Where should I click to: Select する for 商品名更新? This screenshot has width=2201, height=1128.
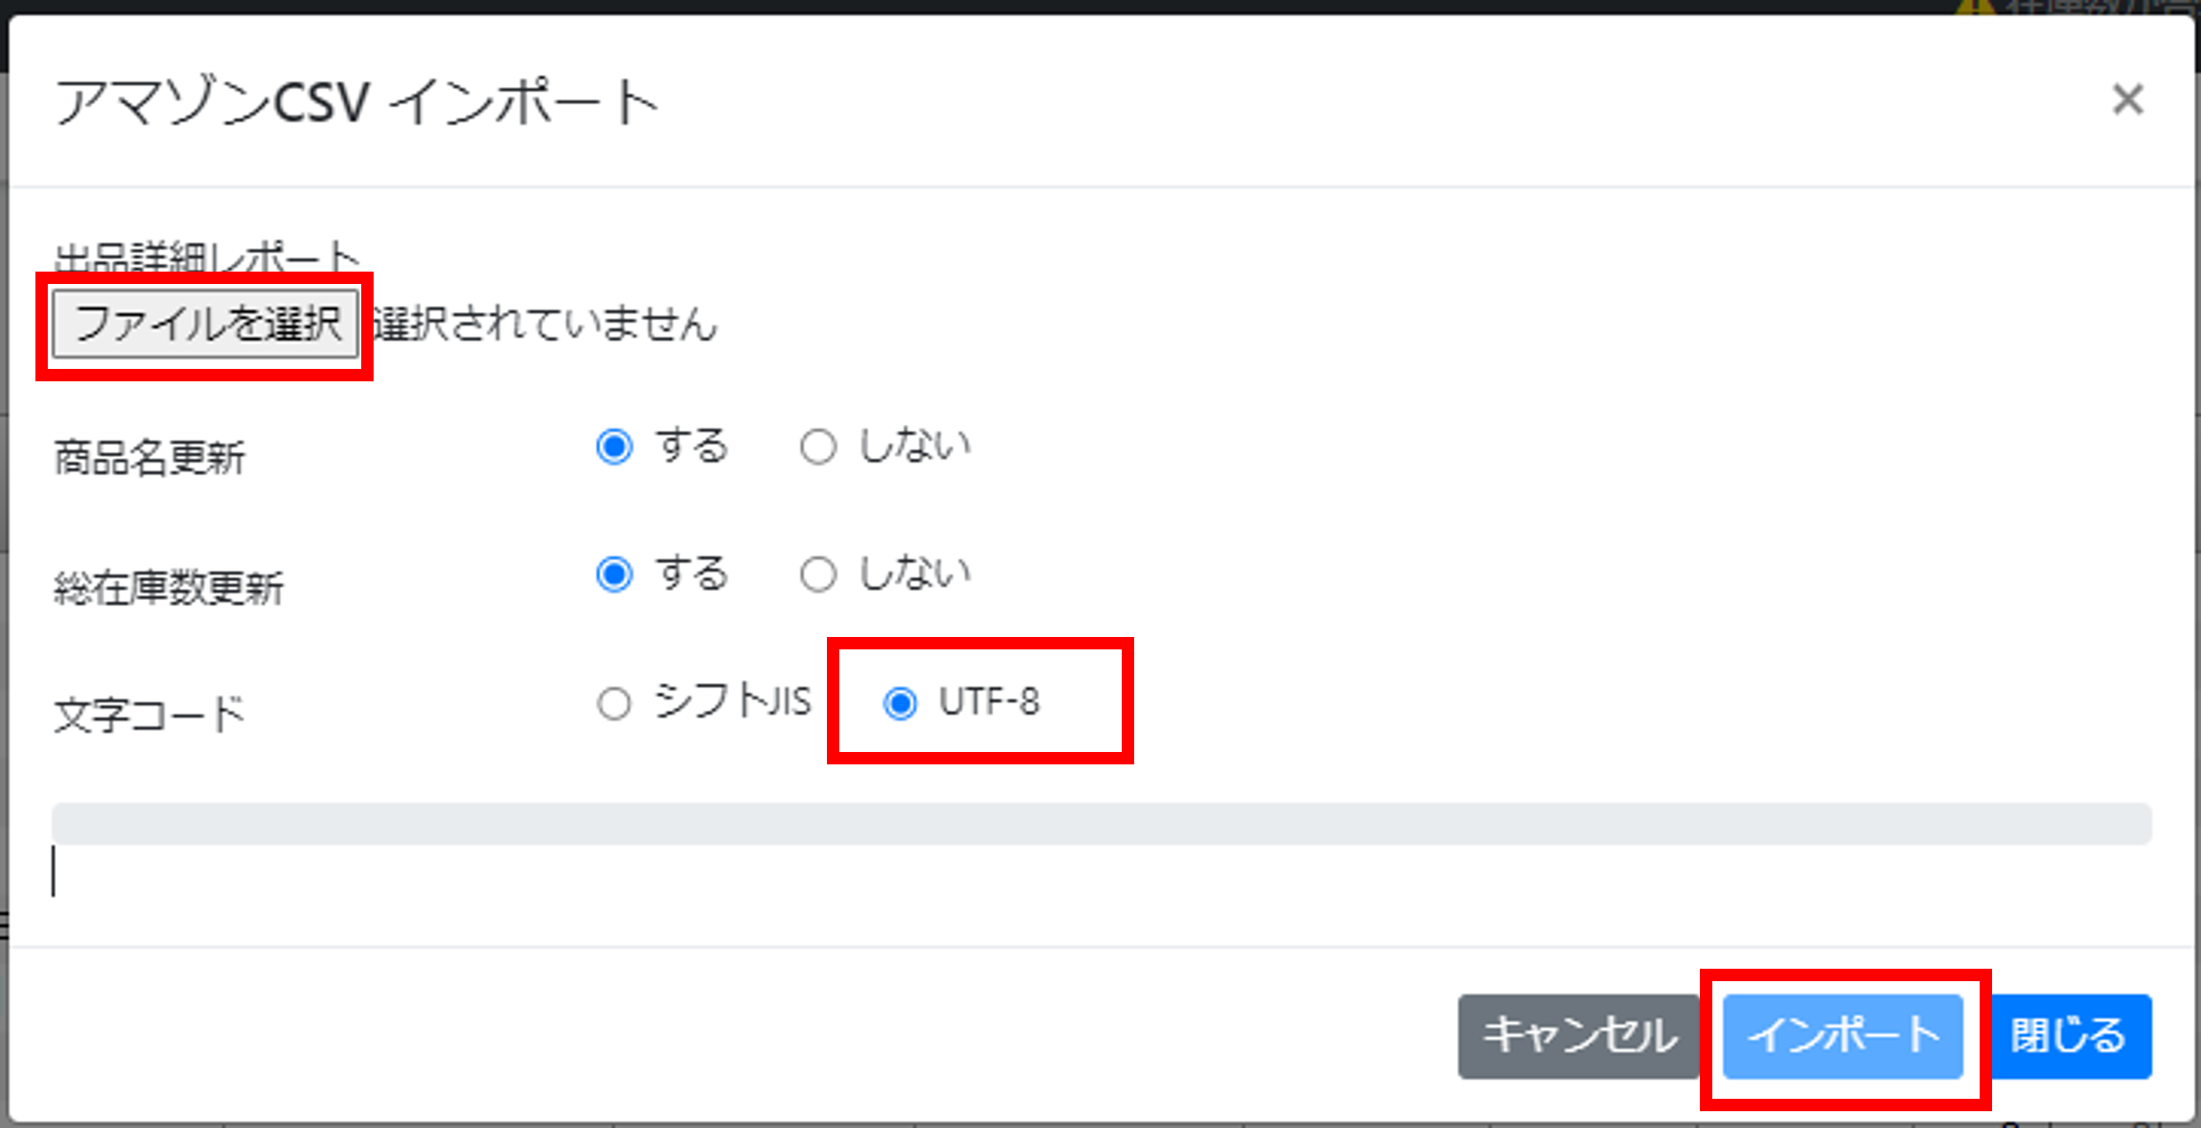pos(614,447)
